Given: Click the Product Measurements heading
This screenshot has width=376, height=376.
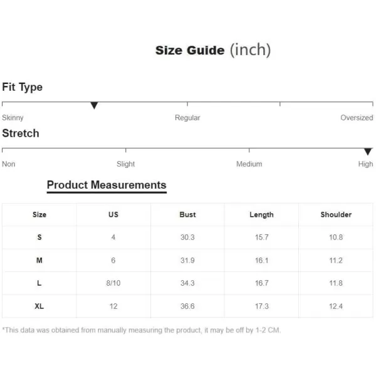Looking at the screenshot, I should click(107, 185).
